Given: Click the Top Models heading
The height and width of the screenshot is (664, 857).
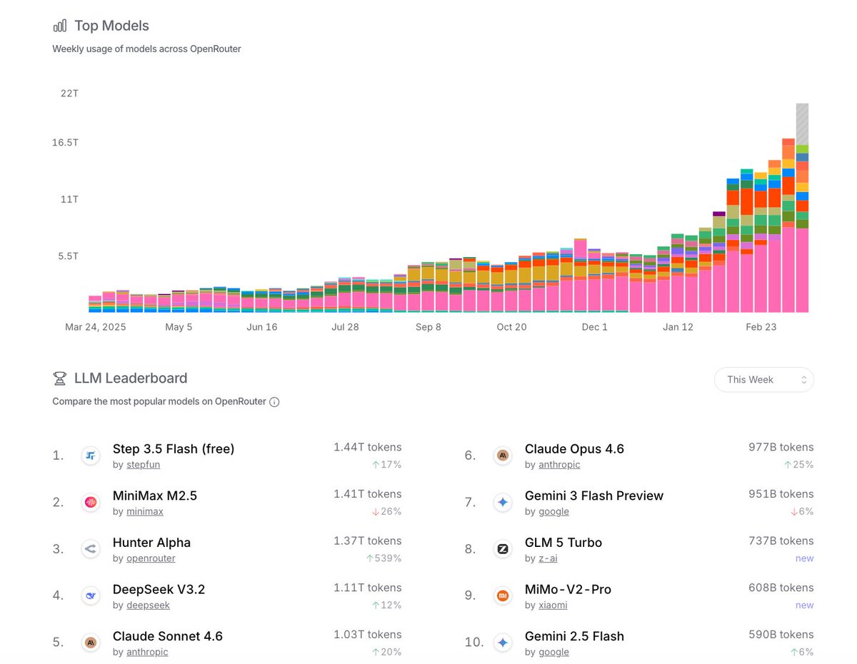Looking at the screenshot, I should 111,26.
